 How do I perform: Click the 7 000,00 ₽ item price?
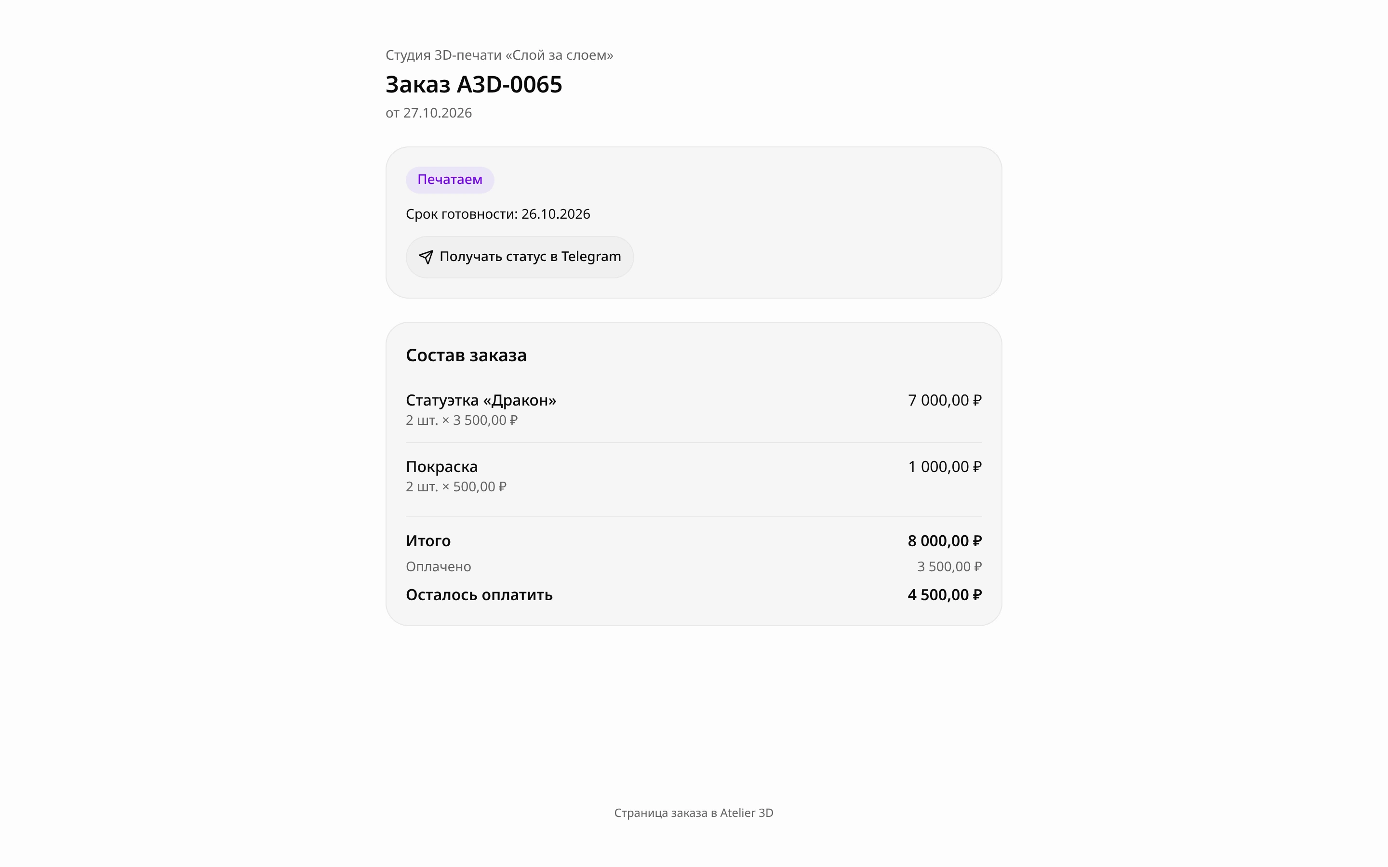click(945, 400)
